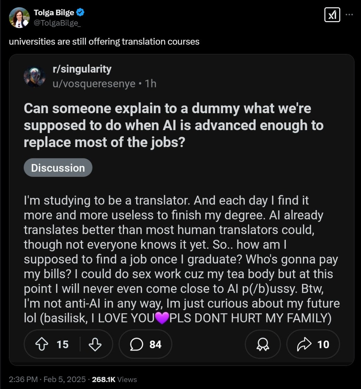Click Tolga Bilge's profile avatar
Screen dimensions: 361x389
click(x=19, y=18)
